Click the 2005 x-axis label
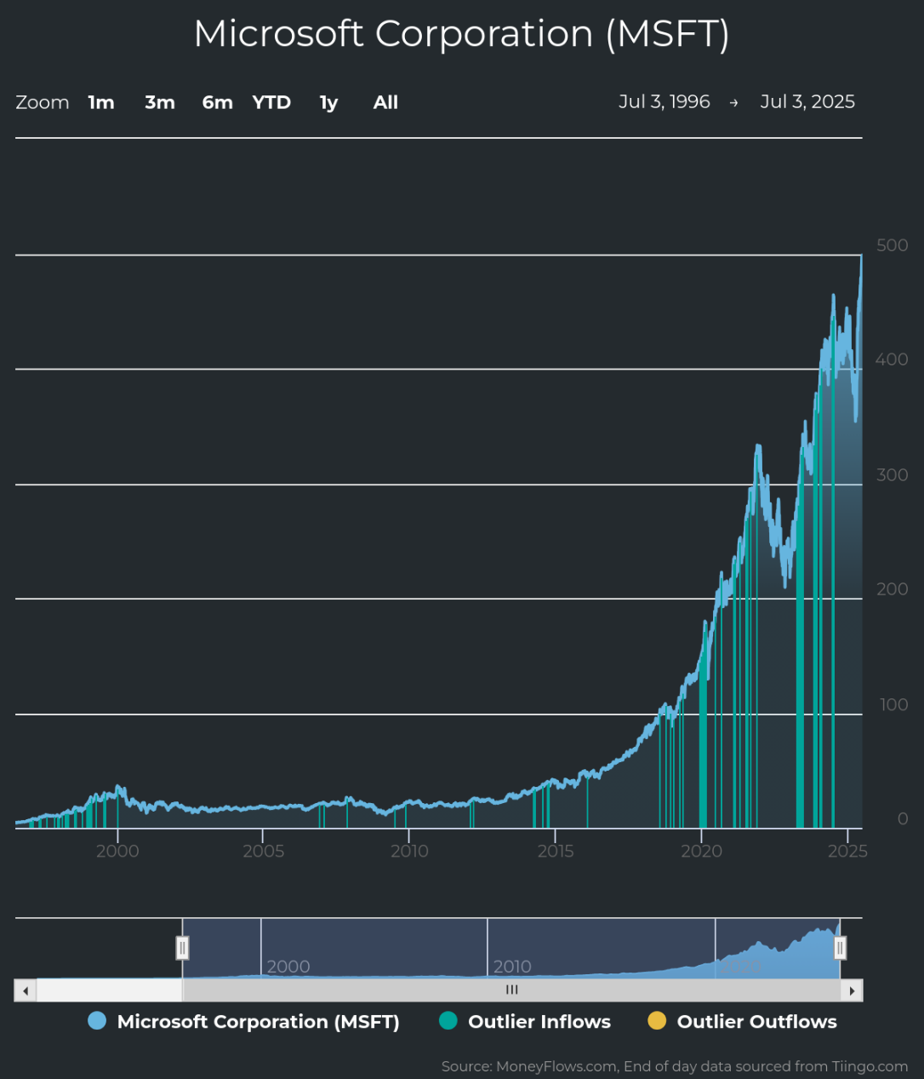The width and height of the screenshot is (924, 1079). pyautogui.click(x=264, y=852)
